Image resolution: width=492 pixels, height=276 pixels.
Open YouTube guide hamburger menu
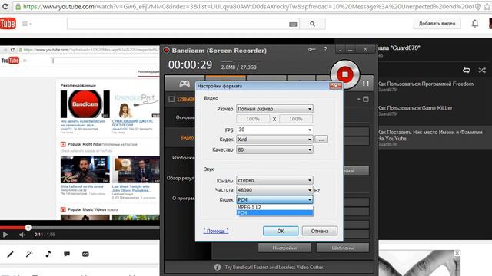[x=26, y=24]
